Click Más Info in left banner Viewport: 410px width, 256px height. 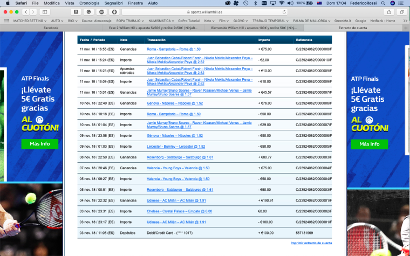(40, 144)
